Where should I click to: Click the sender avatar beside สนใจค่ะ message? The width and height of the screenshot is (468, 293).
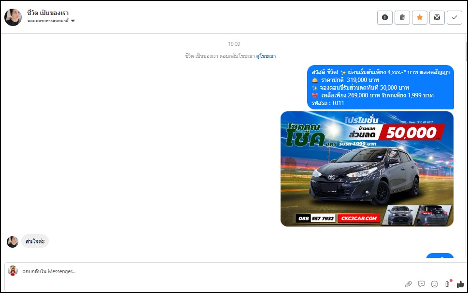pyautogui.click(x=13, y=241)
